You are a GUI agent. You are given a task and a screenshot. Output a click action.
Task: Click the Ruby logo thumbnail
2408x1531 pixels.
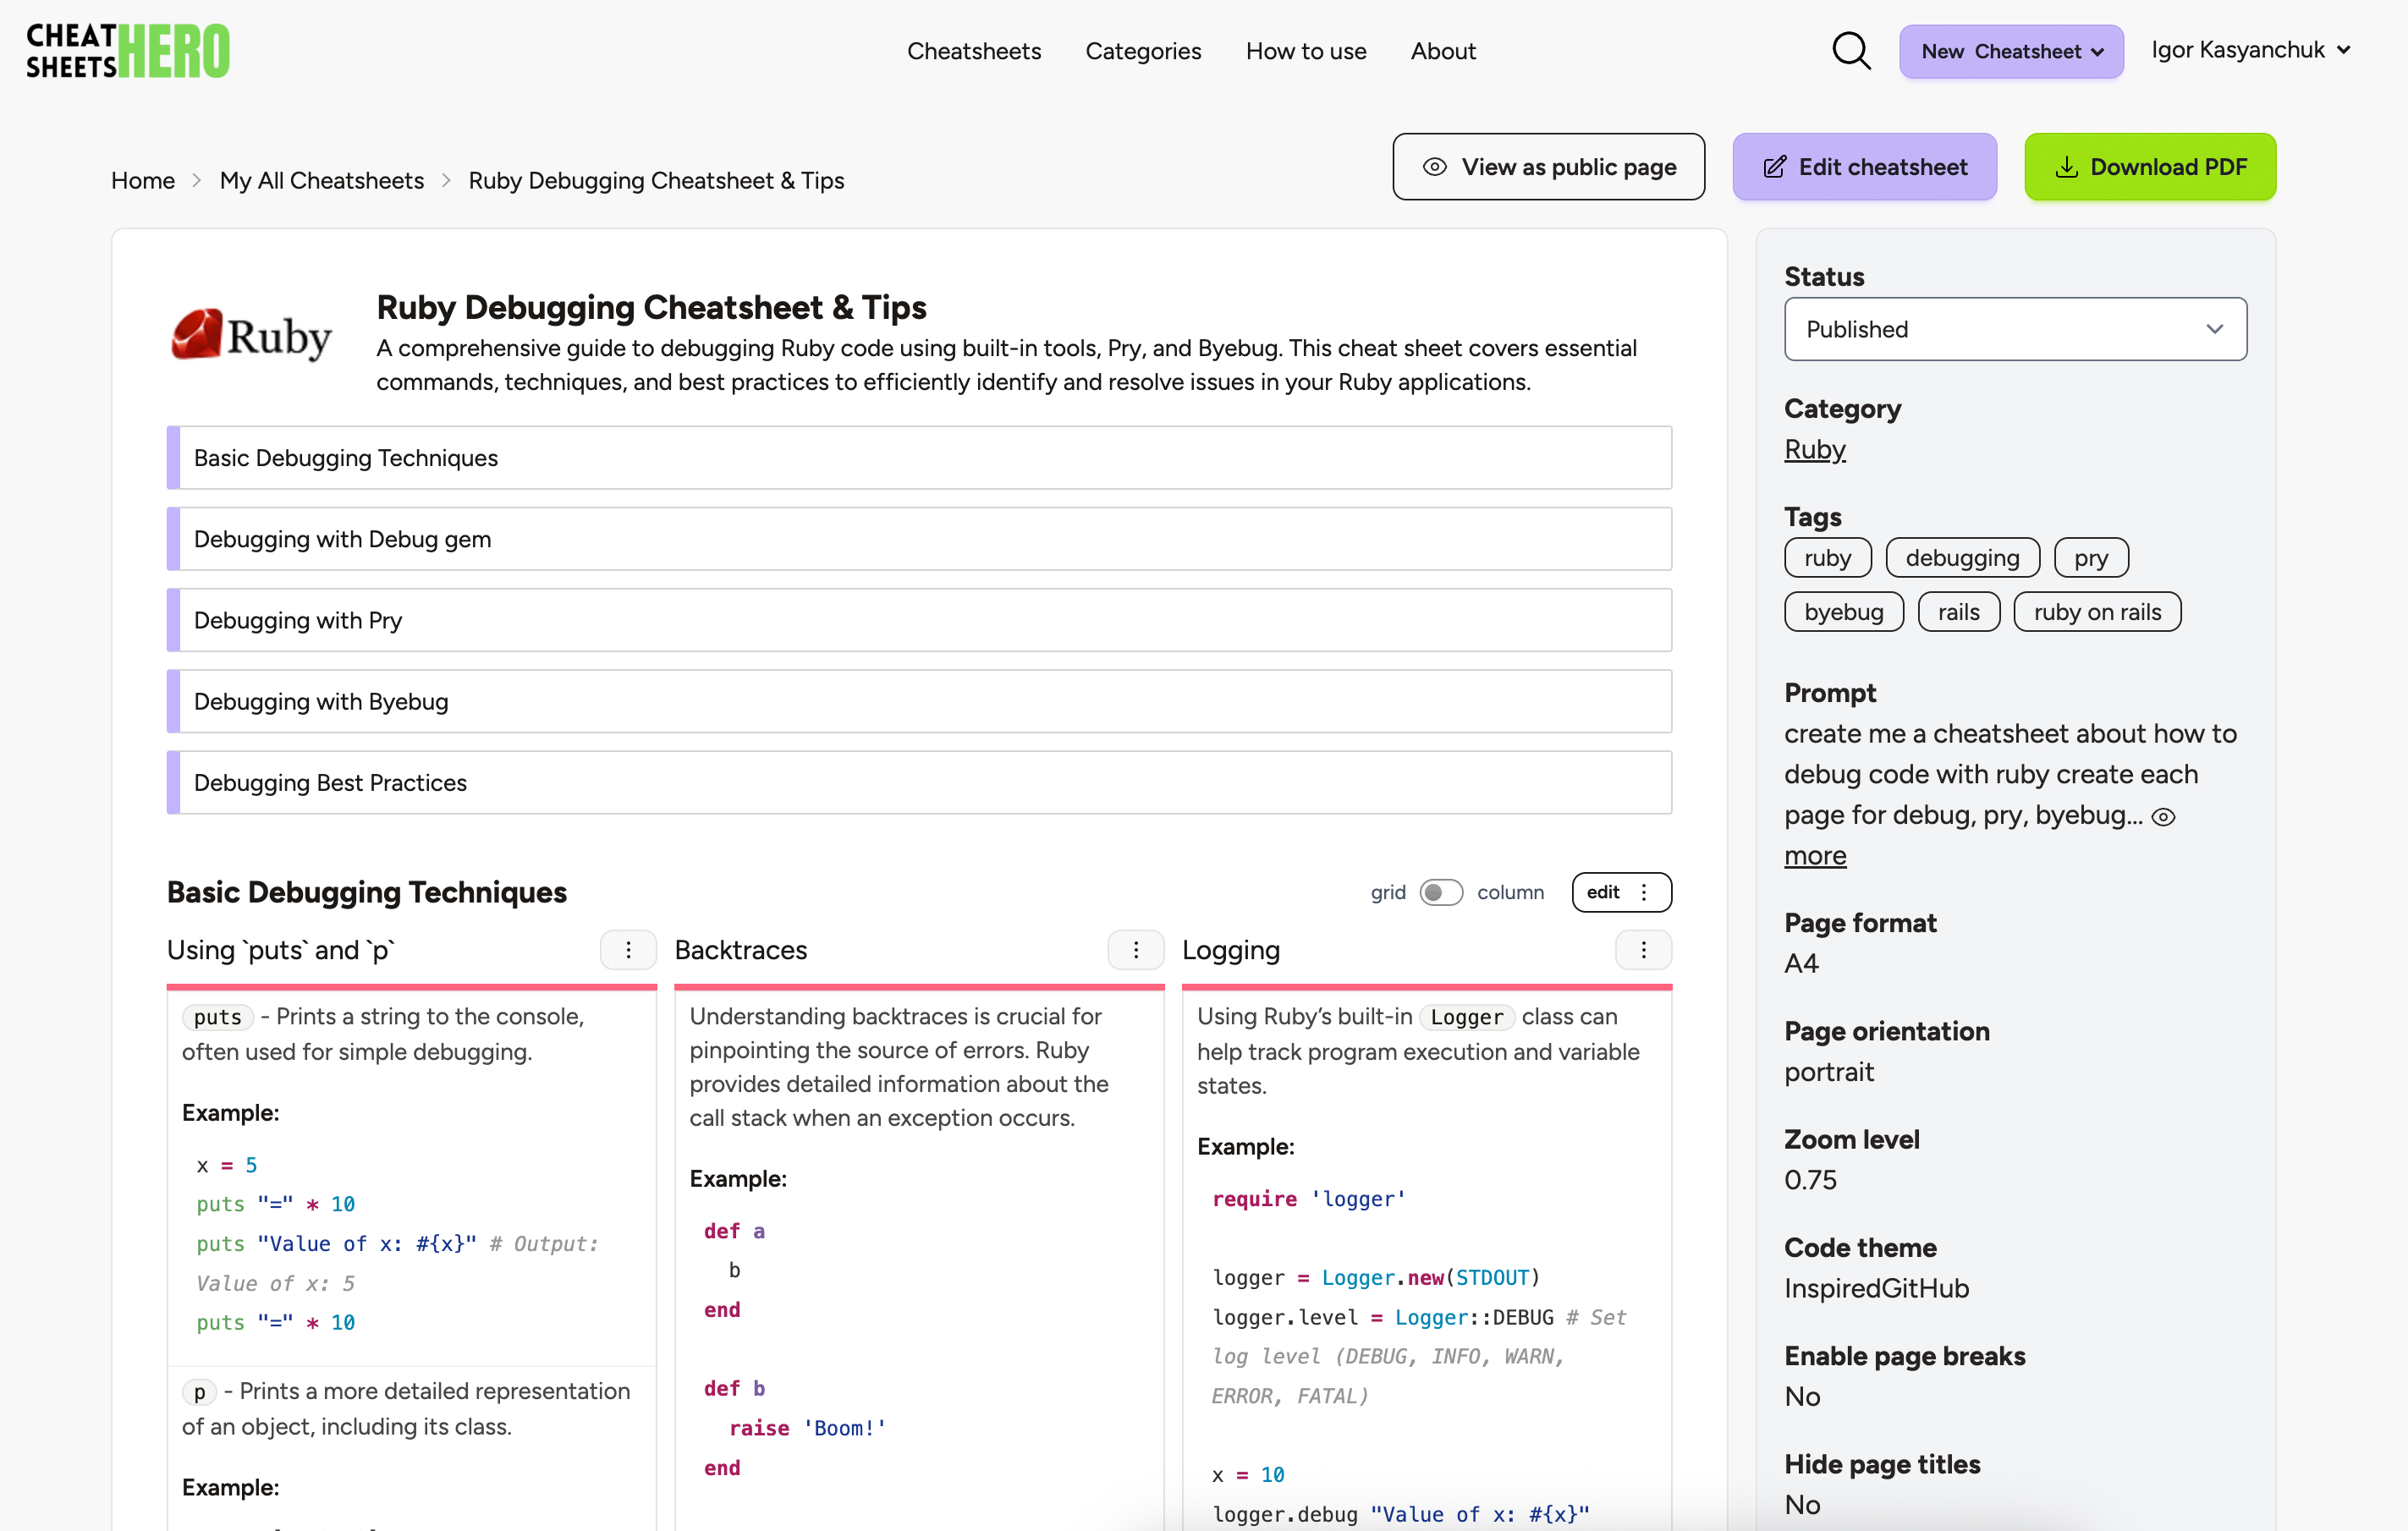(x=251, y=335)
